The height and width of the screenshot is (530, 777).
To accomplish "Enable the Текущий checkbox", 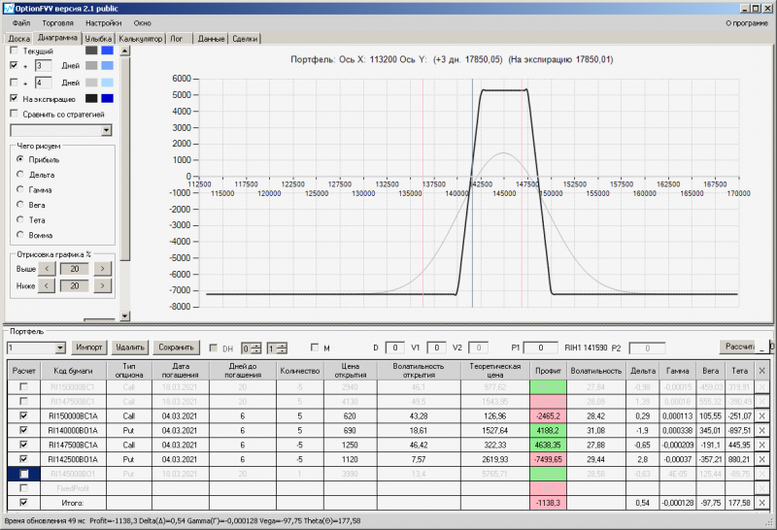I will [13, 50].
